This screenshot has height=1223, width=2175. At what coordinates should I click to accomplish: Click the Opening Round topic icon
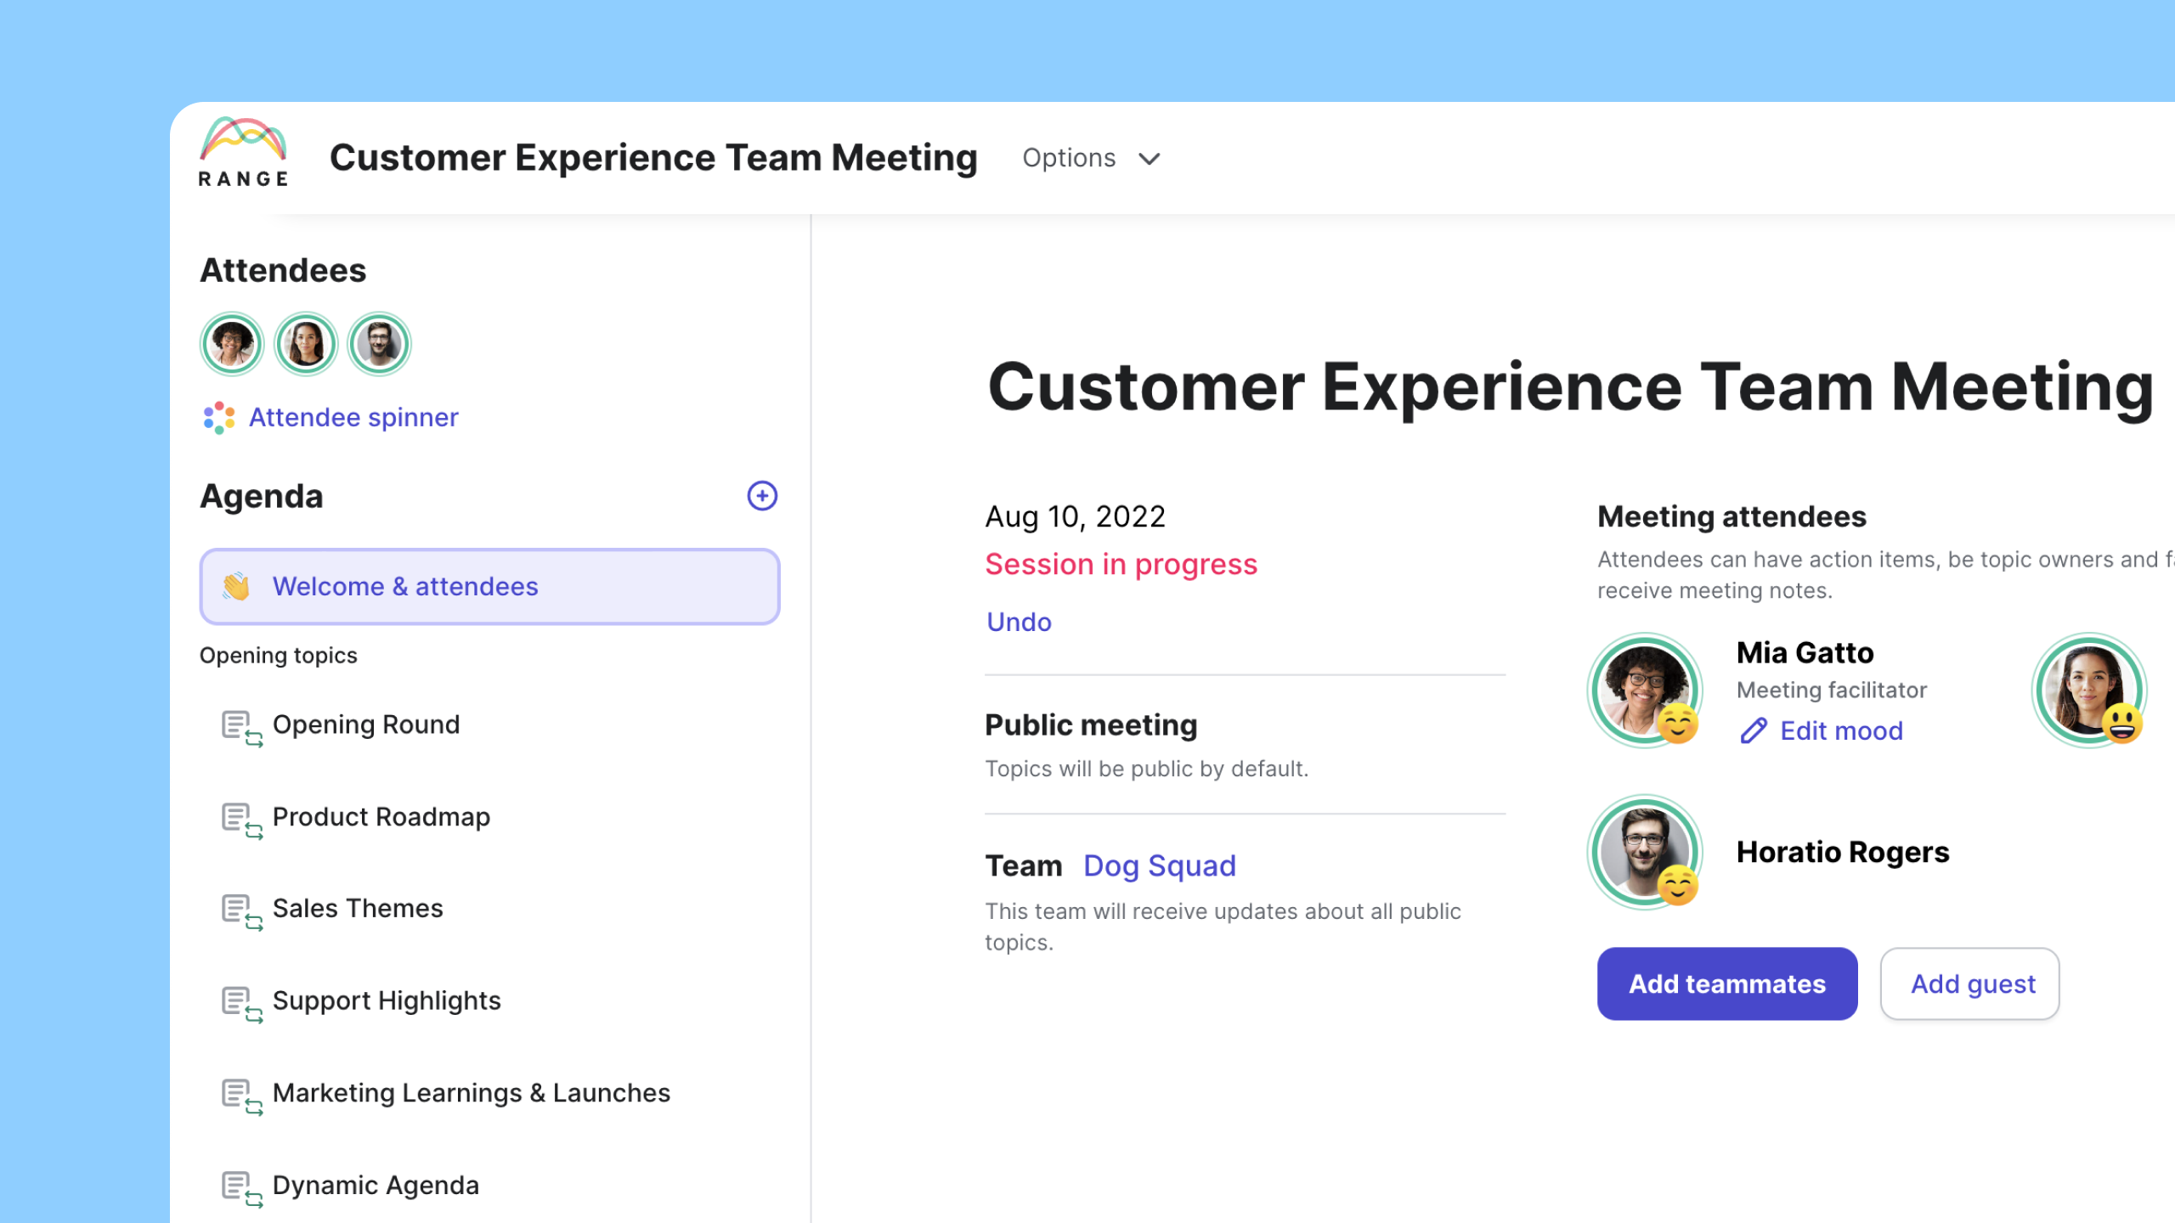pyautogui.click(x=241, y=729)
